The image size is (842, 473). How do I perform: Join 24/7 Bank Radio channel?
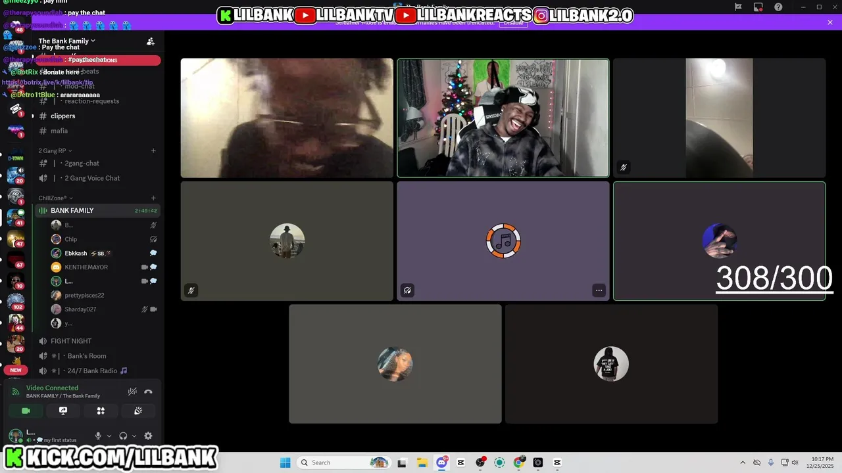click(x=97, y=371)
